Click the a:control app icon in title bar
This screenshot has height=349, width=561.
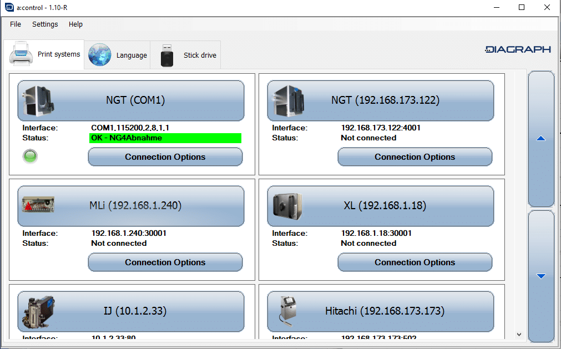pyautogui.click(x=9, y=7)
